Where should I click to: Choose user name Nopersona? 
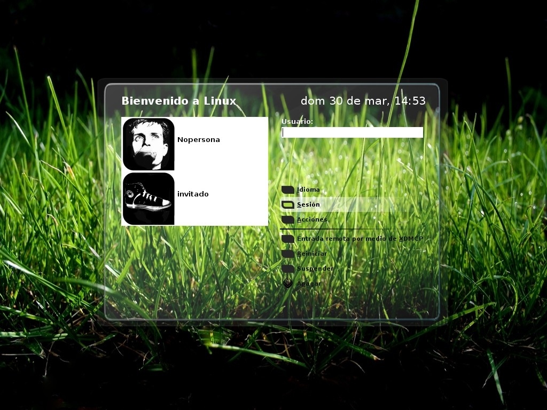(x=199, y=140)
